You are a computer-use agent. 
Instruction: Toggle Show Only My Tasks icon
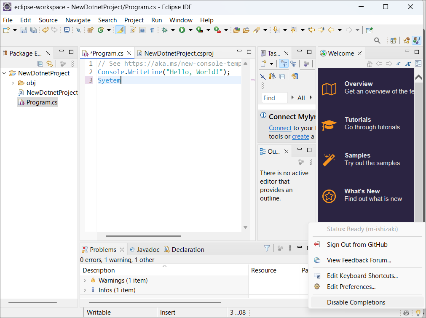(x=272, y=76)
